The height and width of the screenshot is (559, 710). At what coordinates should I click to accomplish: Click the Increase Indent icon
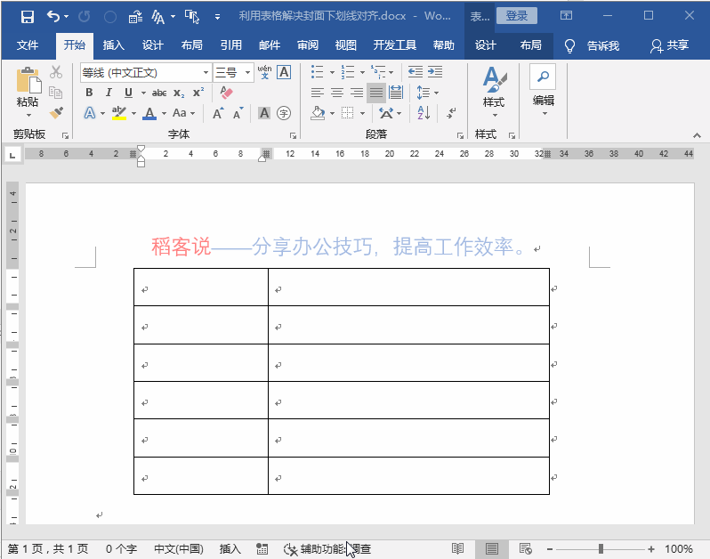click(x=435, y=71)
